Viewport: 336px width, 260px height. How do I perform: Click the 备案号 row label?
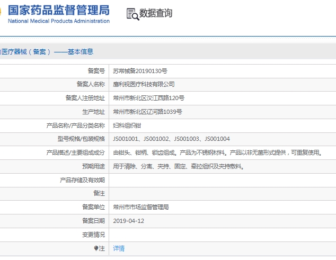point(96,71)
